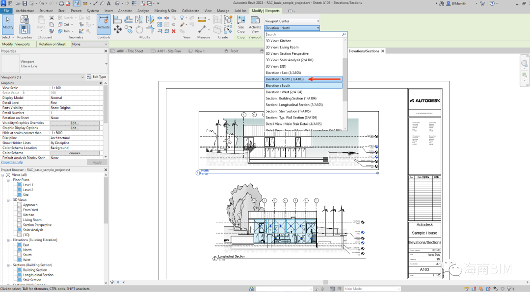The image size is (530, 292).
Task: Switch to the Architecture ribbon tab
Action: 25,11
